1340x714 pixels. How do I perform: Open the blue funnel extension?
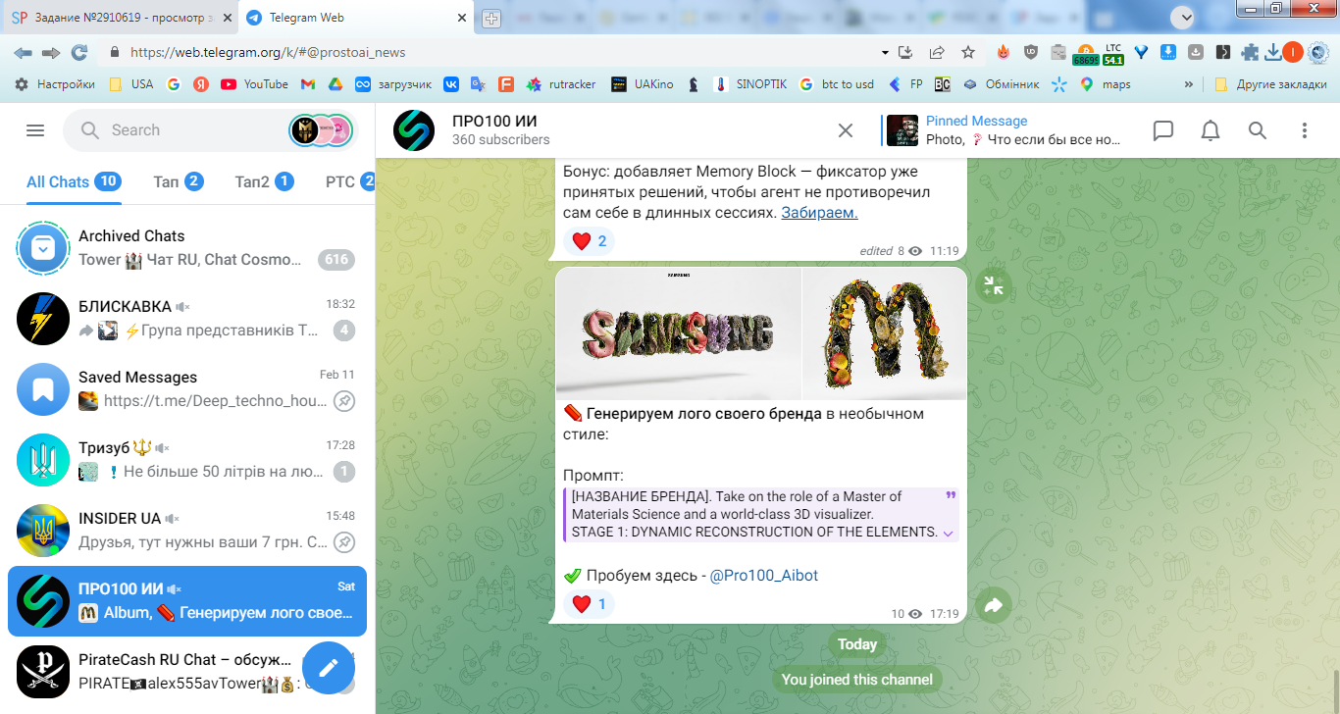click(1141, 52)
